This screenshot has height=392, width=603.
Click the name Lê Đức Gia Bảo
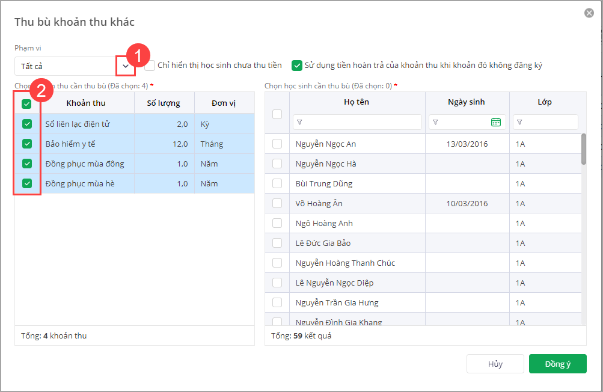pyautogui.click(x=323, y=243)
